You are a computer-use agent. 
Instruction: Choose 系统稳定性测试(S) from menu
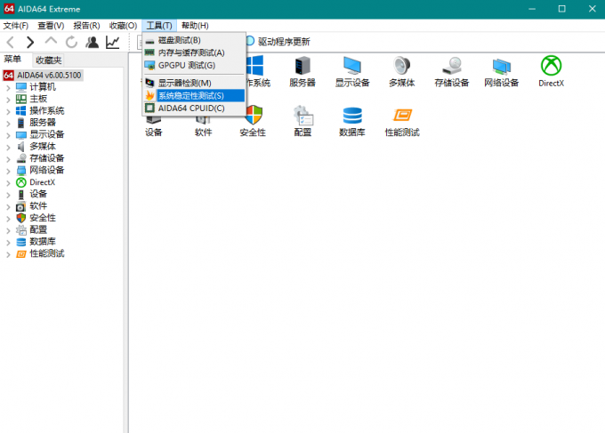point(195,96)
